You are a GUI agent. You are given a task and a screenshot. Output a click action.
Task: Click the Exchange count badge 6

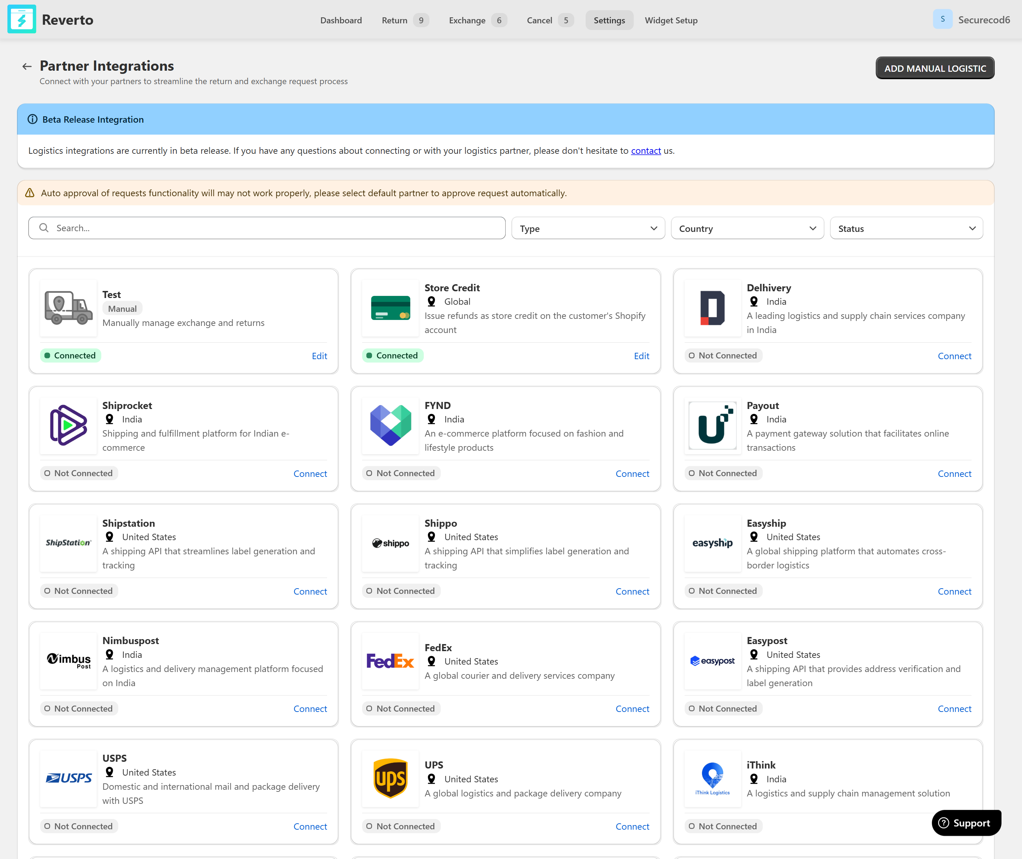(499, 20)
